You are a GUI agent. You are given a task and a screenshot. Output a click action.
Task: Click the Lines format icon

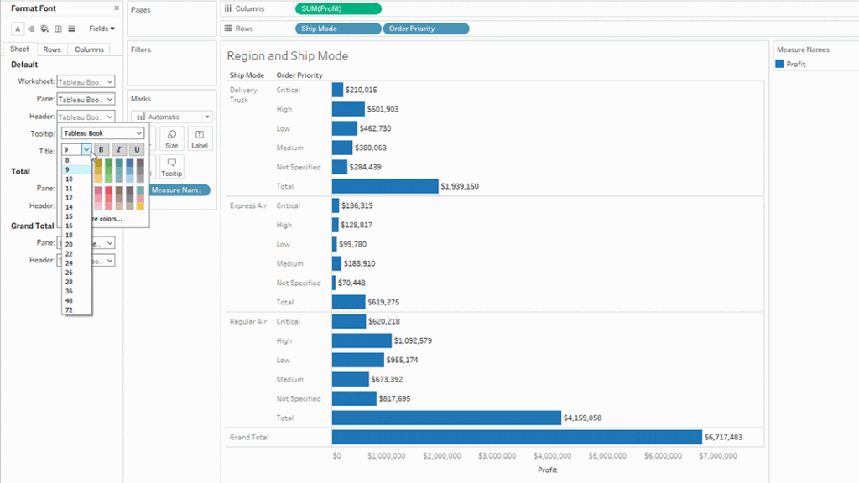pyautogui.click(x=72, y=28)
